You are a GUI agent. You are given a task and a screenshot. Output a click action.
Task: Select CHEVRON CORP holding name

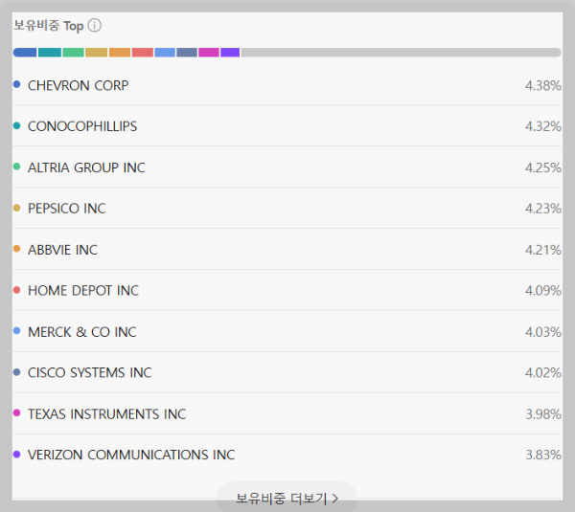[79, 85]
